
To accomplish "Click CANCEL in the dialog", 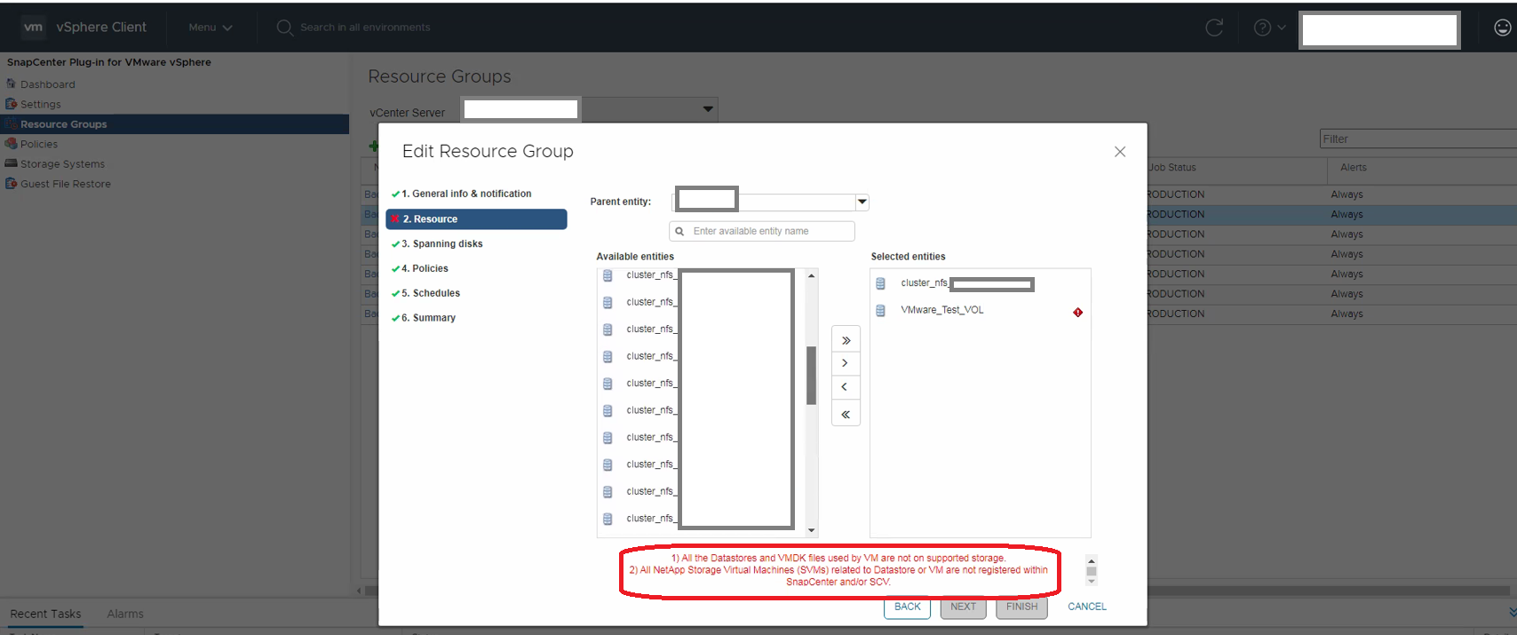I will point(1086,607).
